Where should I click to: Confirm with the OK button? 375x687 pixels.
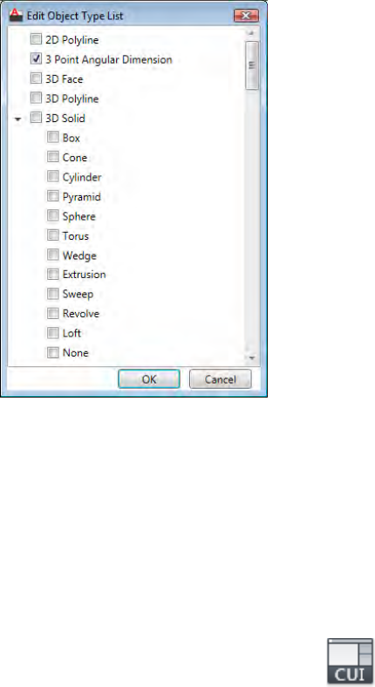coord(149,379)
